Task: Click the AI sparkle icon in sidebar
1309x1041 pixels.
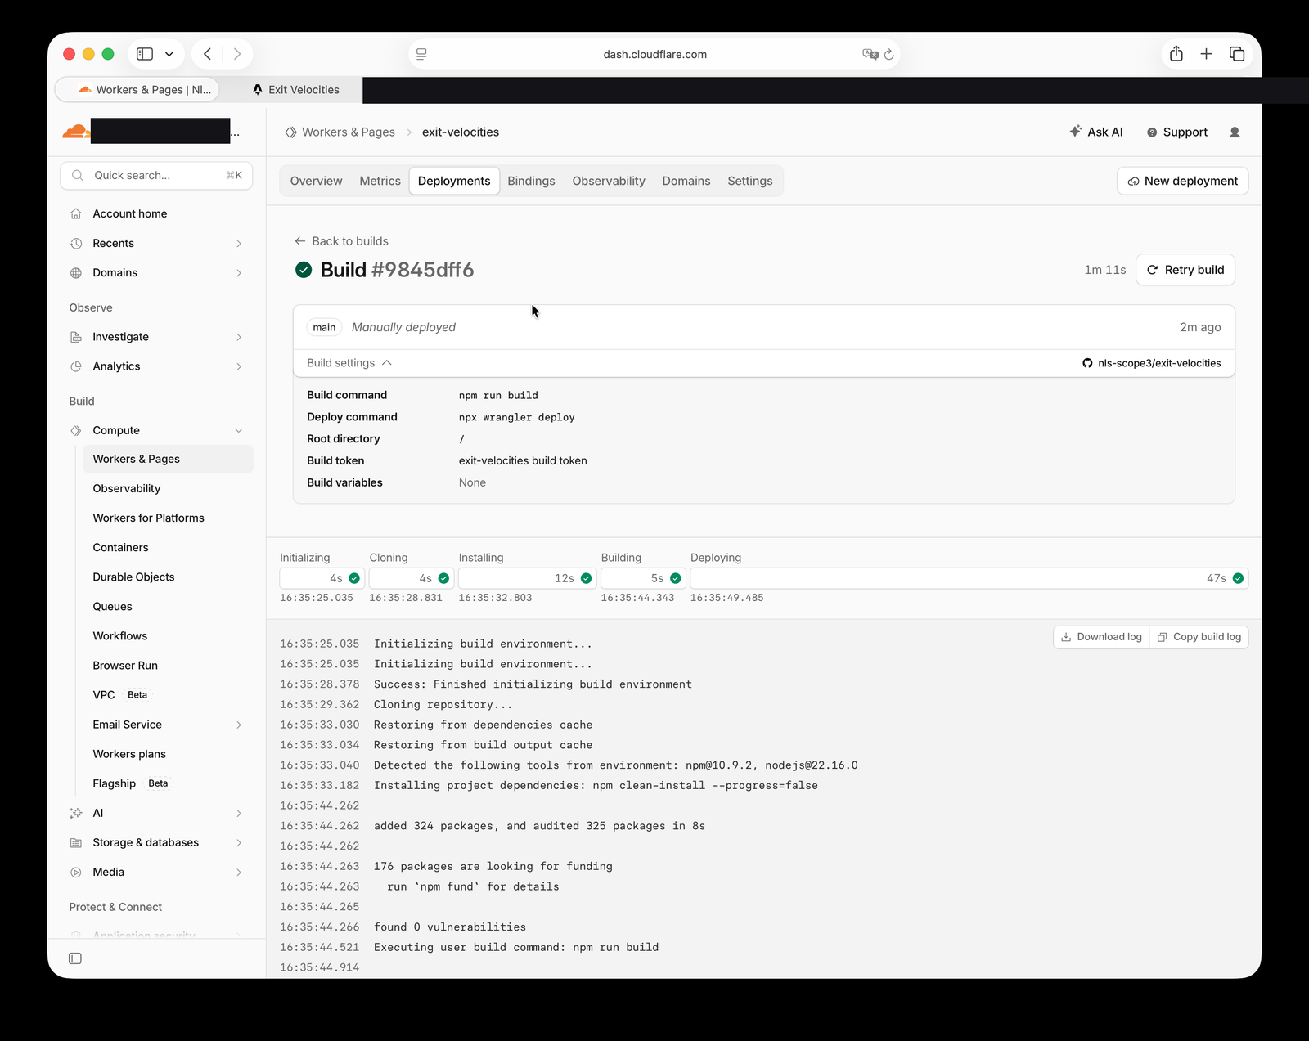Action: tap(76, 813)
